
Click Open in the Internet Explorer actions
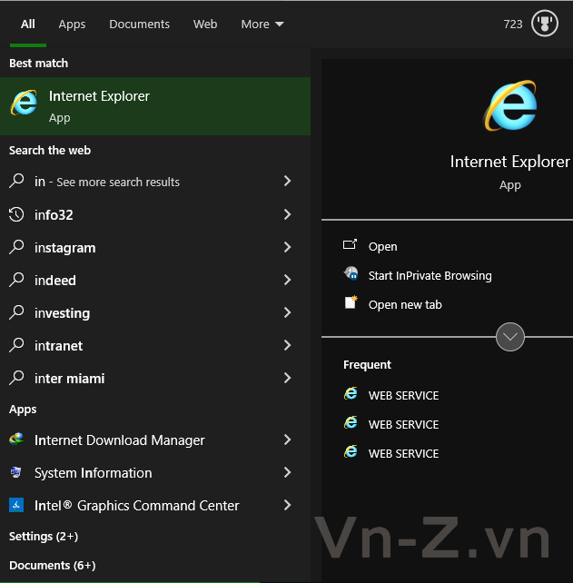382,246
